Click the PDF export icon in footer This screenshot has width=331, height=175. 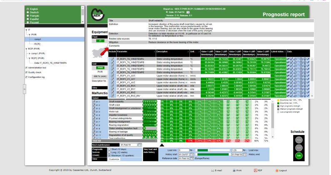(x=255, y=170)
